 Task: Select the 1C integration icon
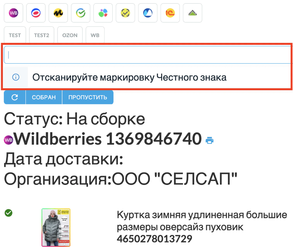170,13
